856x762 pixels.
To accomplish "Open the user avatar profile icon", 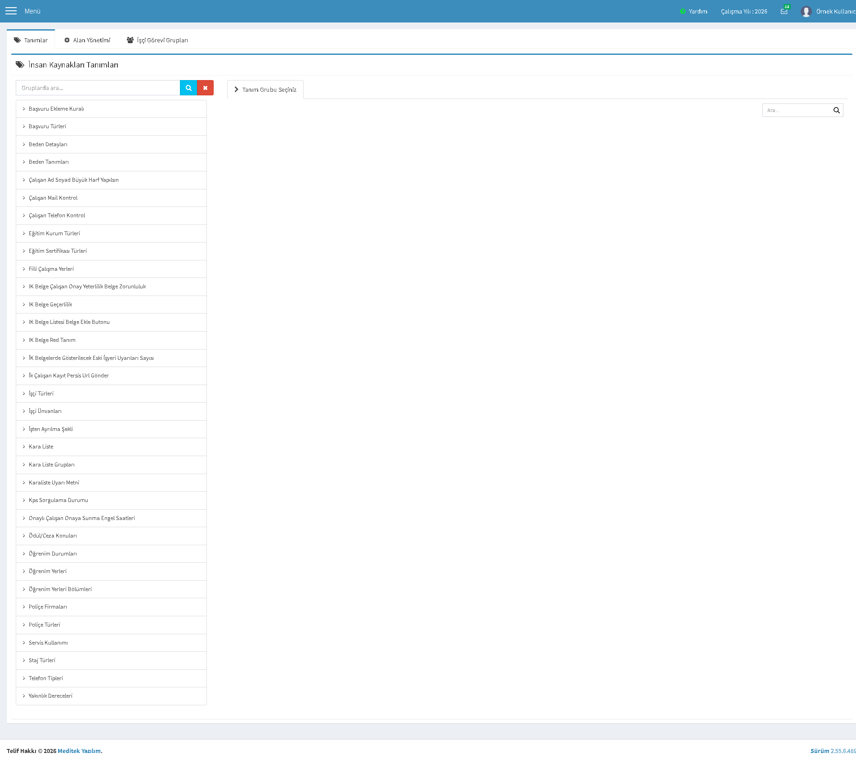I will (x=806, y=11).
